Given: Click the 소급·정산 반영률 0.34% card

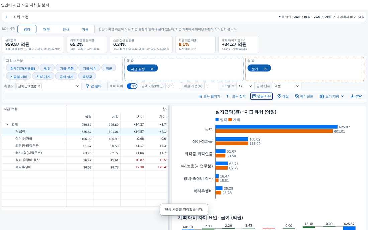Looking at the screenshot, I should point(141,44).
